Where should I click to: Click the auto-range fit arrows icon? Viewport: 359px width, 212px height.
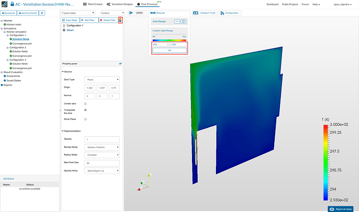(x=177, y=21)
